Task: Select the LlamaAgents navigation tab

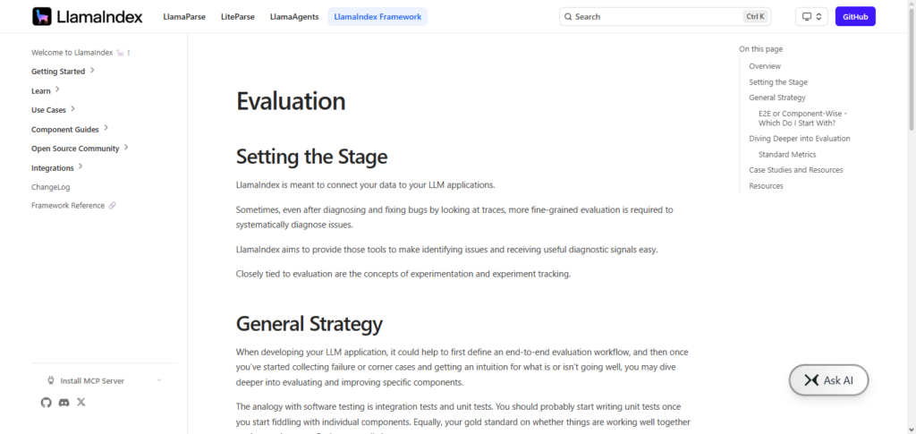Action: [x=294, y=17]
